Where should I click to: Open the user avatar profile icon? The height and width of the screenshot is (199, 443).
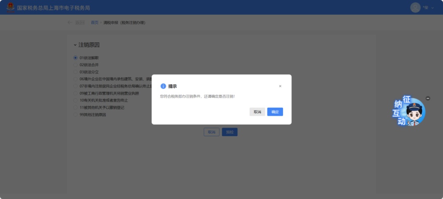click(x=415, y=8)
